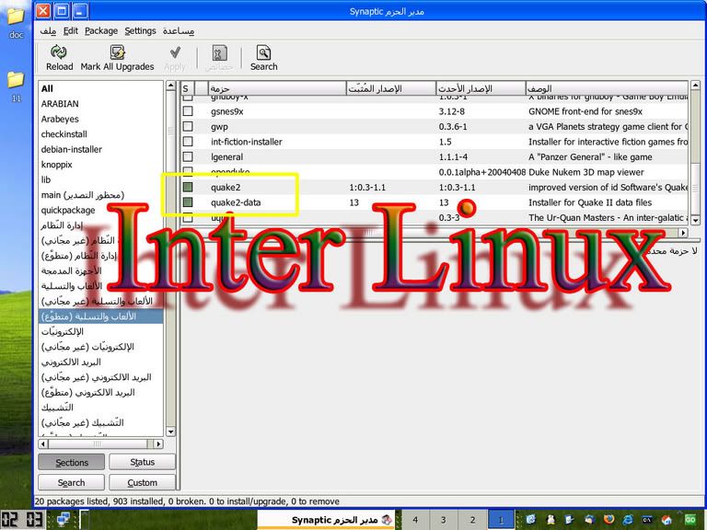Click the home icon in the taskbar
Screen dimensions: 707x530
pyautogui.click(x=666, y=520)
